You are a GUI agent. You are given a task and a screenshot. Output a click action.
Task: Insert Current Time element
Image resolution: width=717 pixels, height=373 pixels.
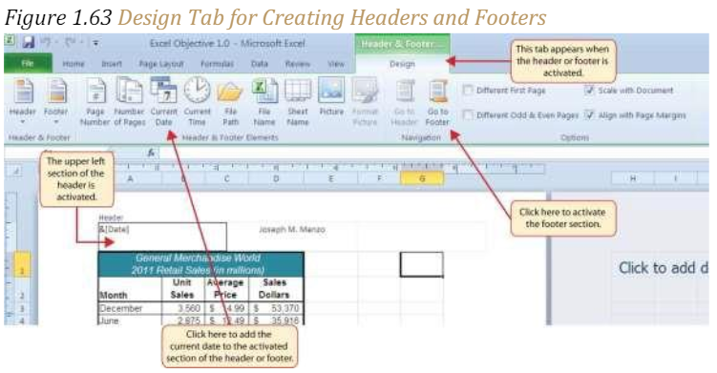click(x=197, y=102)
